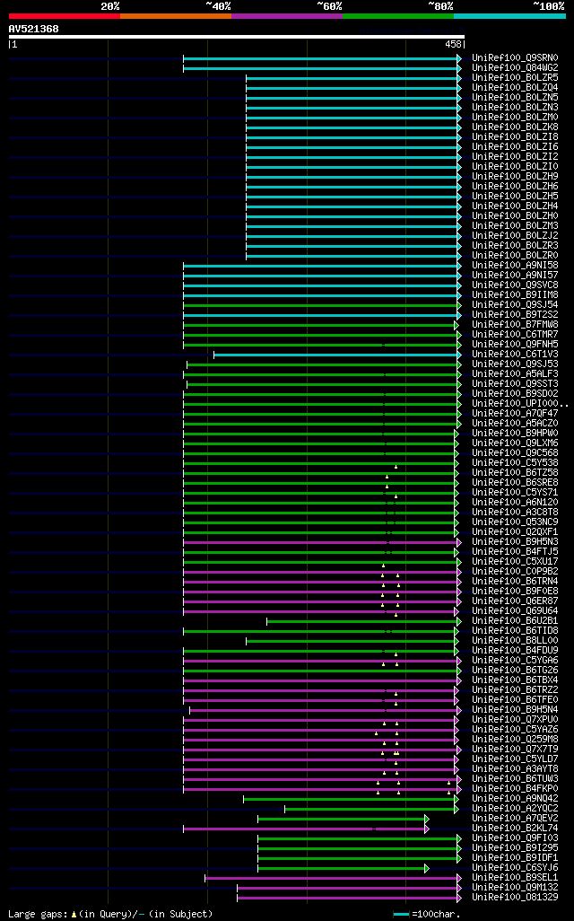Select the label UniRef100_Q9M132
Viewport: 574px width, 921px height.
516,888
